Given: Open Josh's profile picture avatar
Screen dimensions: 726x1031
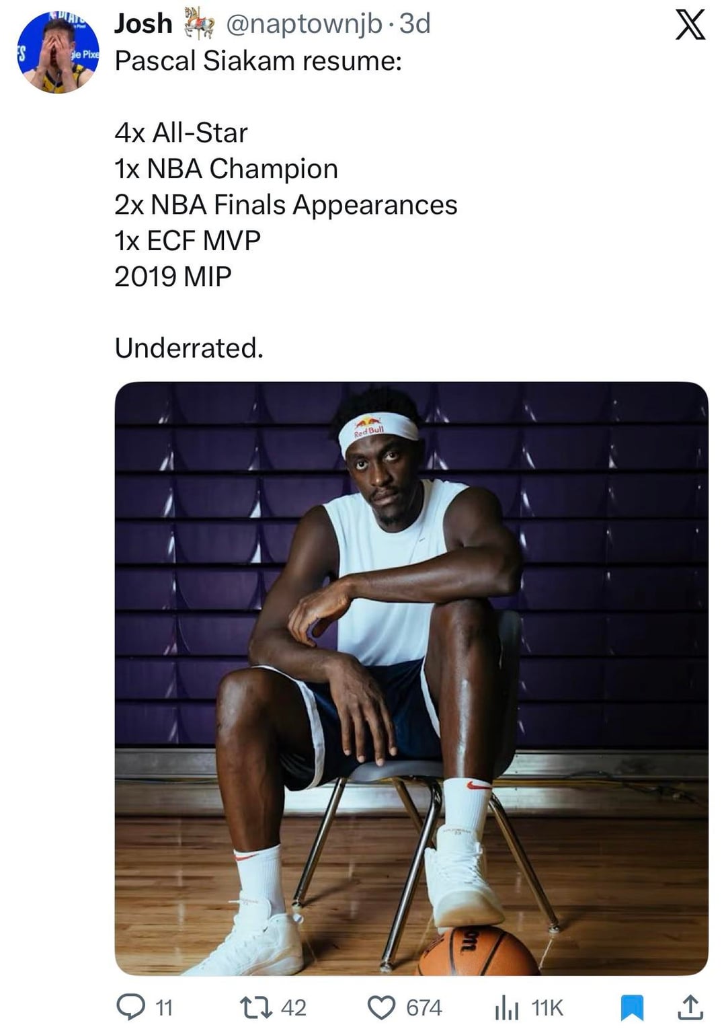Looking at the screenshot, I should tap(58, 52).
